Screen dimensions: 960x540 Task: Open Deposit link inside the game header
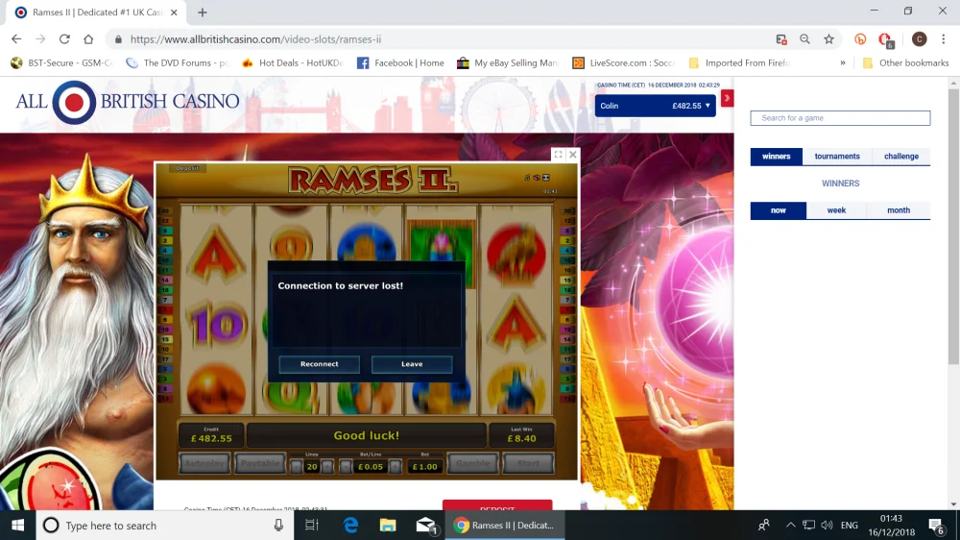pyautogui.click(x=187, y=168)
